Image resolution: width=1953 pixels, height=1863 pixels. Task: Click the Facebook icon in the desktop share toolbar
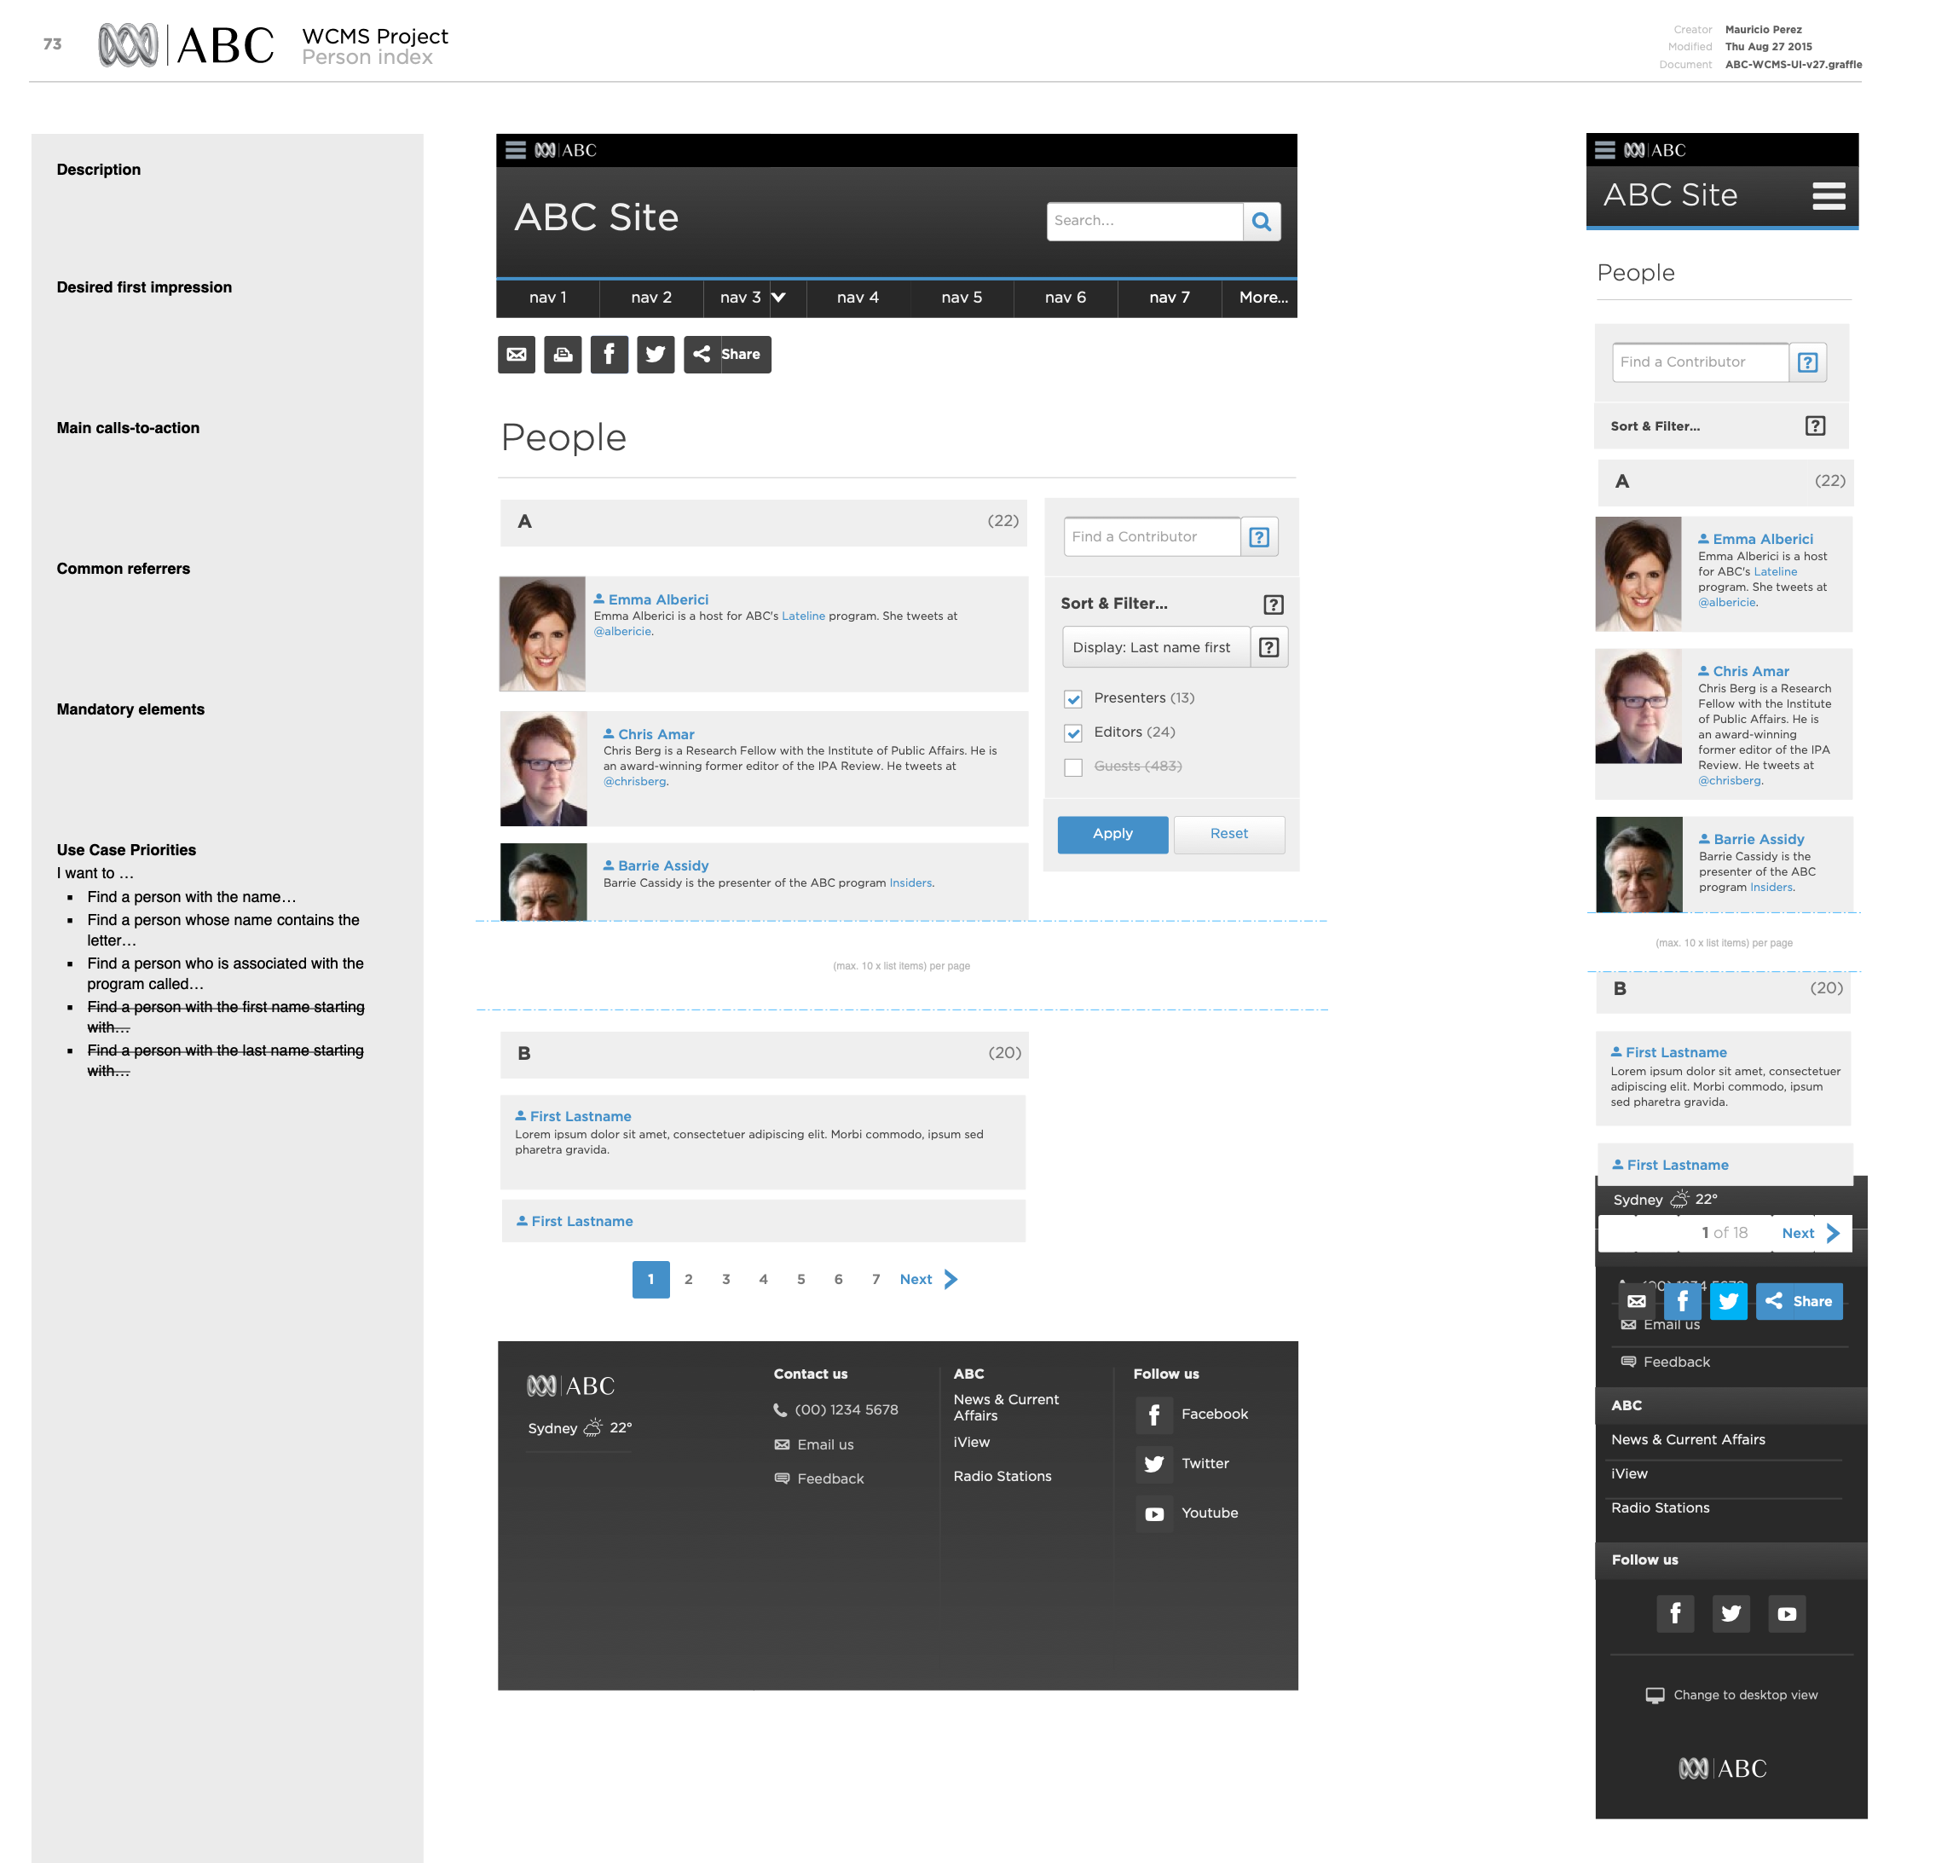click(x=609, y=355)
